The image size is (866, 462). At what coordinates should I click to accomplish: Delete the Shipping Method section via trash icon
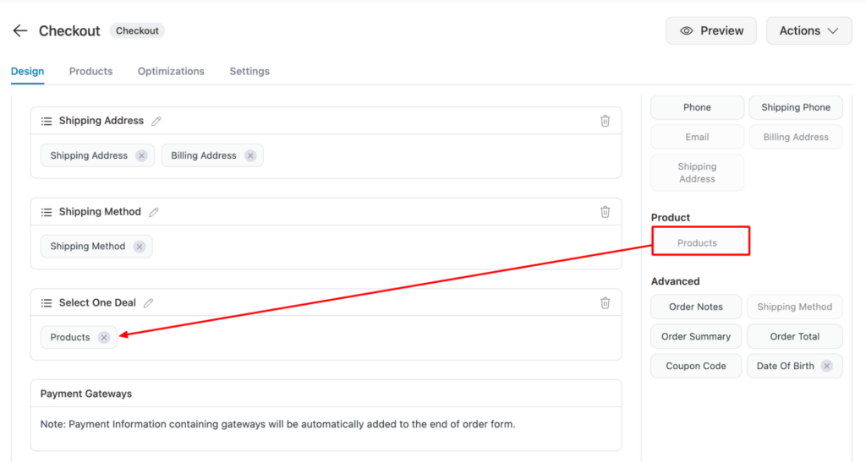pos(605,212)
